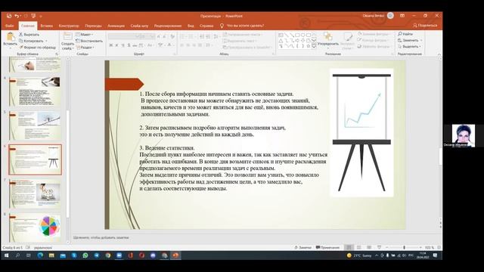Click the Save icon in the title bar
The image size is (484, 272).
[9, 16]
